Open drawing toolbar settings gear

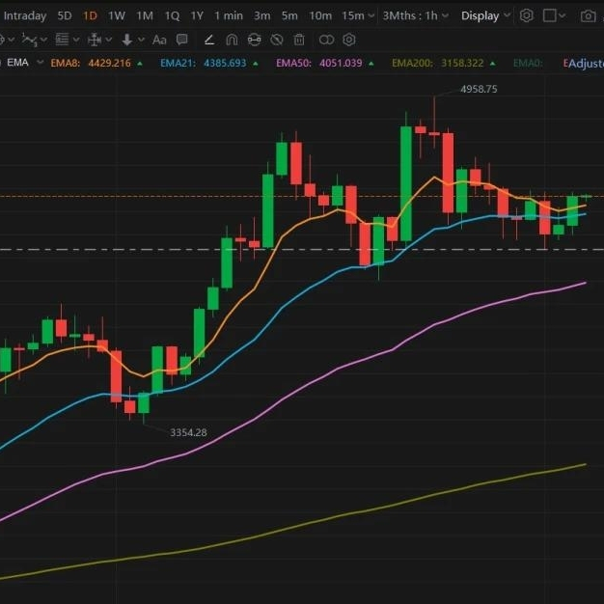[x=349, y=40]
